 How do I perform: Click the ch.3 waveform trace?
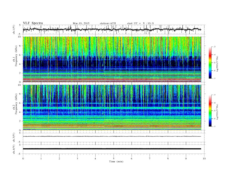(x=112, y=136)
